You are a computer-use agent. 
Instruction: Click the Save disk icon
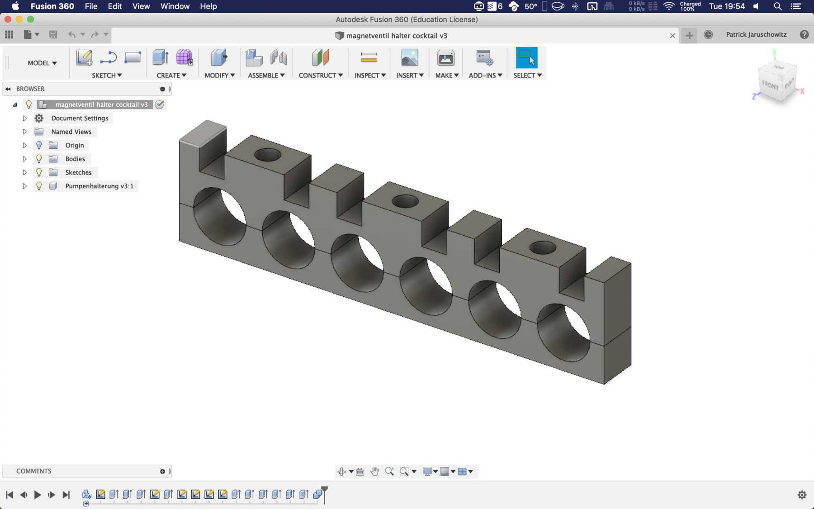click(x=53, y=34)
